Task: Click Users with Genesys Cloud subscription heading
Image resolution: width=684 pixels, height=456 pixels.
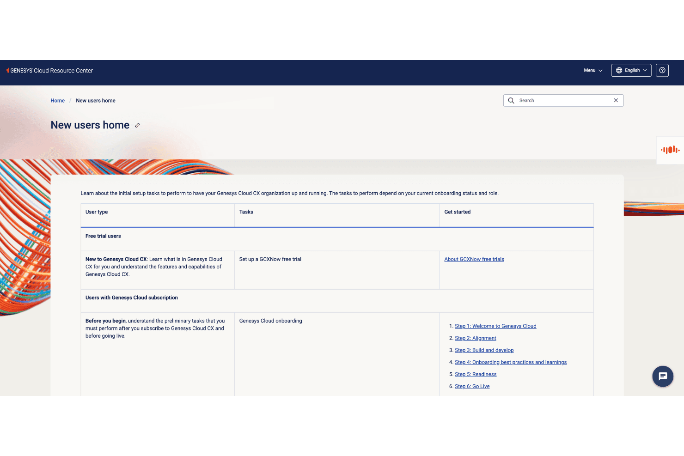Action: click(132, 298)
